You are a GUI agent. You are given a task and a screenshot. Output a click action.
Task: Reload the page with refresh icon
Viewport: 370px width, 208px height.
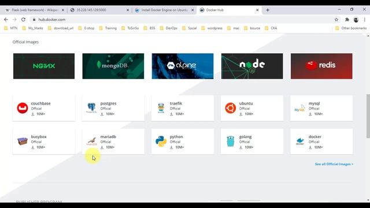click(x=23, y=20)
